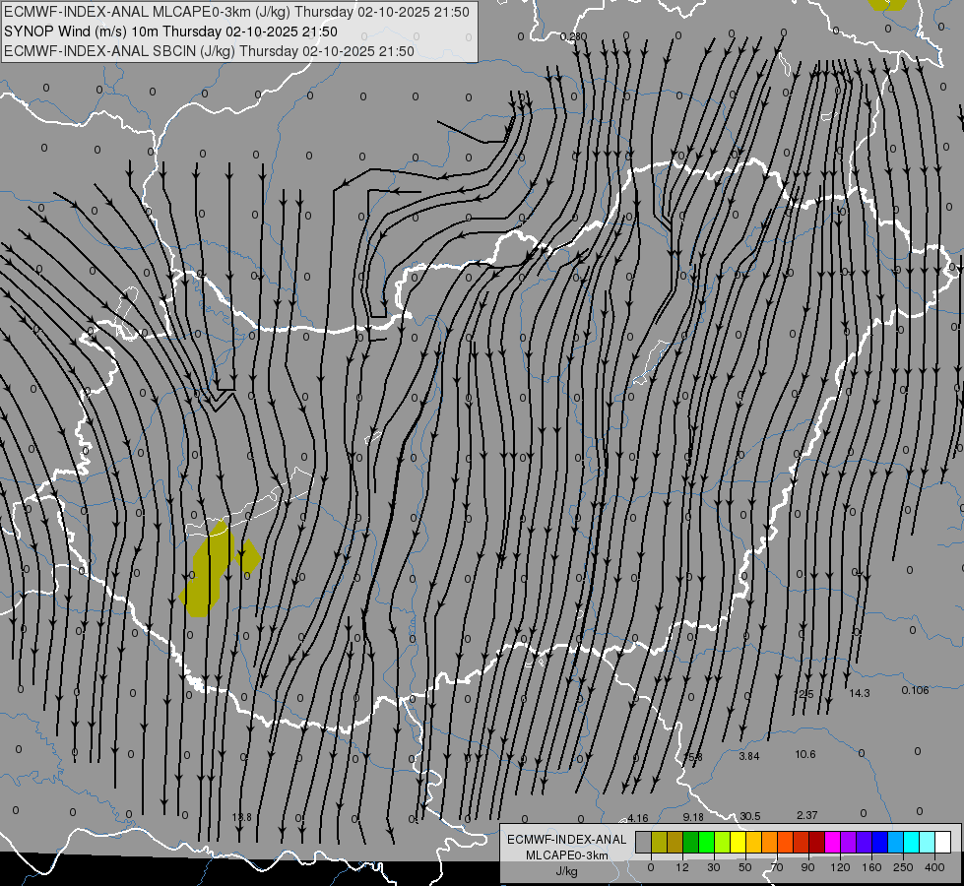Click the map value 4.16
The width and height of the screenshot is (964, 886).
[x=637, y=818]
